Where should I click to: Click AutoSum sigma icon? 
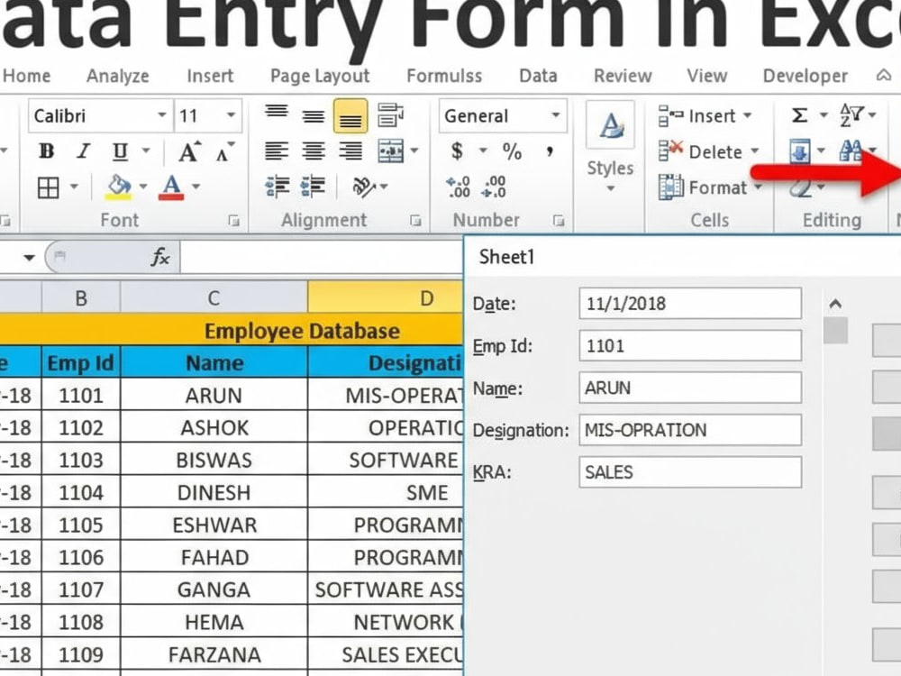pos(799,115)
